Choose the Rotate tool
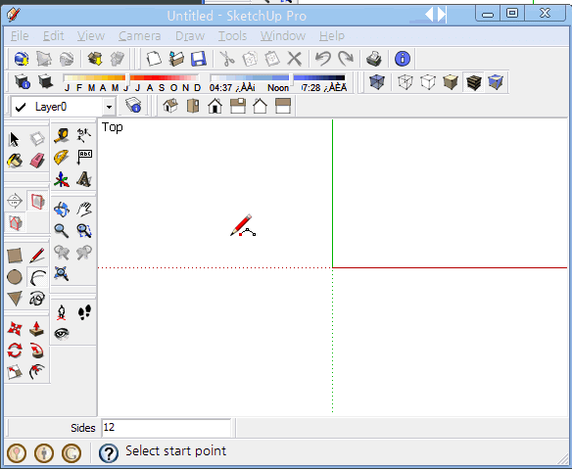 point(15,351)
